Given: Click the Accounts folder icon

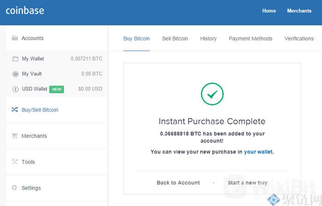Looking at the screenshot, I should click(15, 38).
